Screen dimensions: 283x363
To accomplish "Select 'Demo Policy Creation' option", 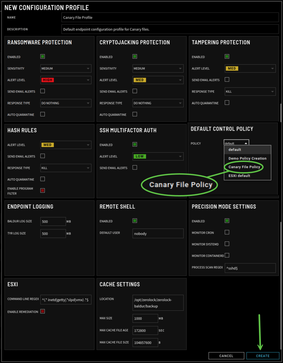I will (248, 159).
